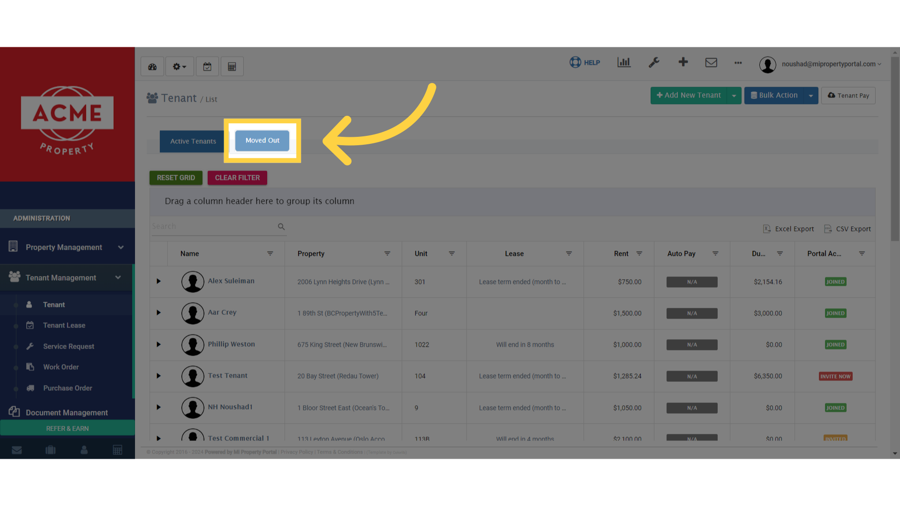
Task: Export grid via Excel Export
Action: [788, 229]
